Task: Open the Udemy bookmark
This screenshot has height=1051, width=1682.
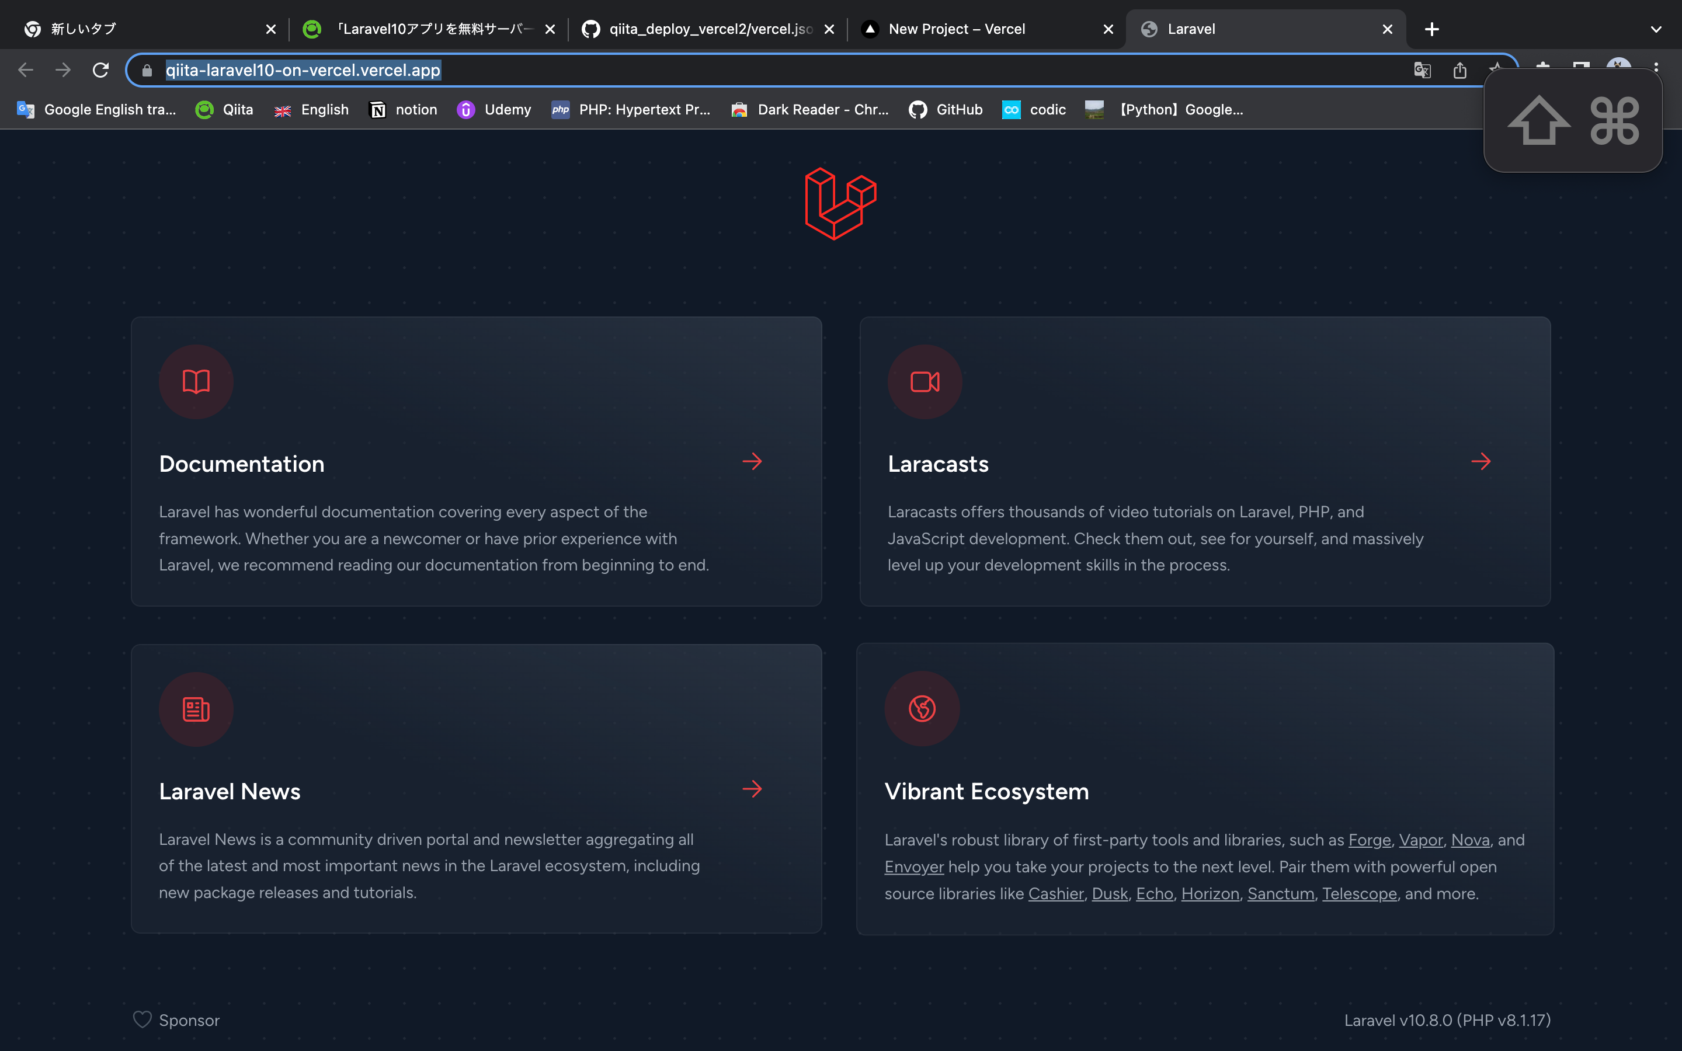Action: click(x=494, y=110)
